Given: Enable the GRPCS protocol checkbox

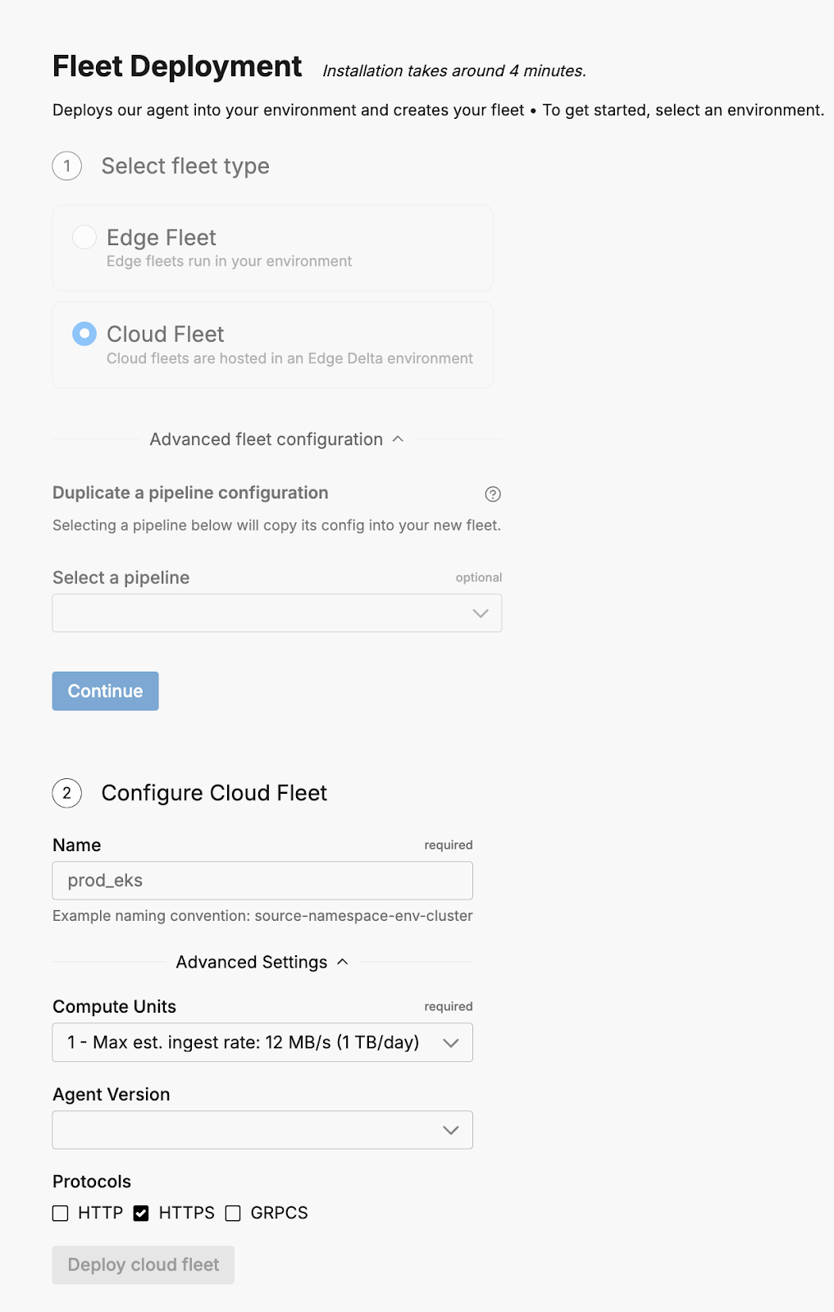Looking at the screenshot, I should (233, 1214).
